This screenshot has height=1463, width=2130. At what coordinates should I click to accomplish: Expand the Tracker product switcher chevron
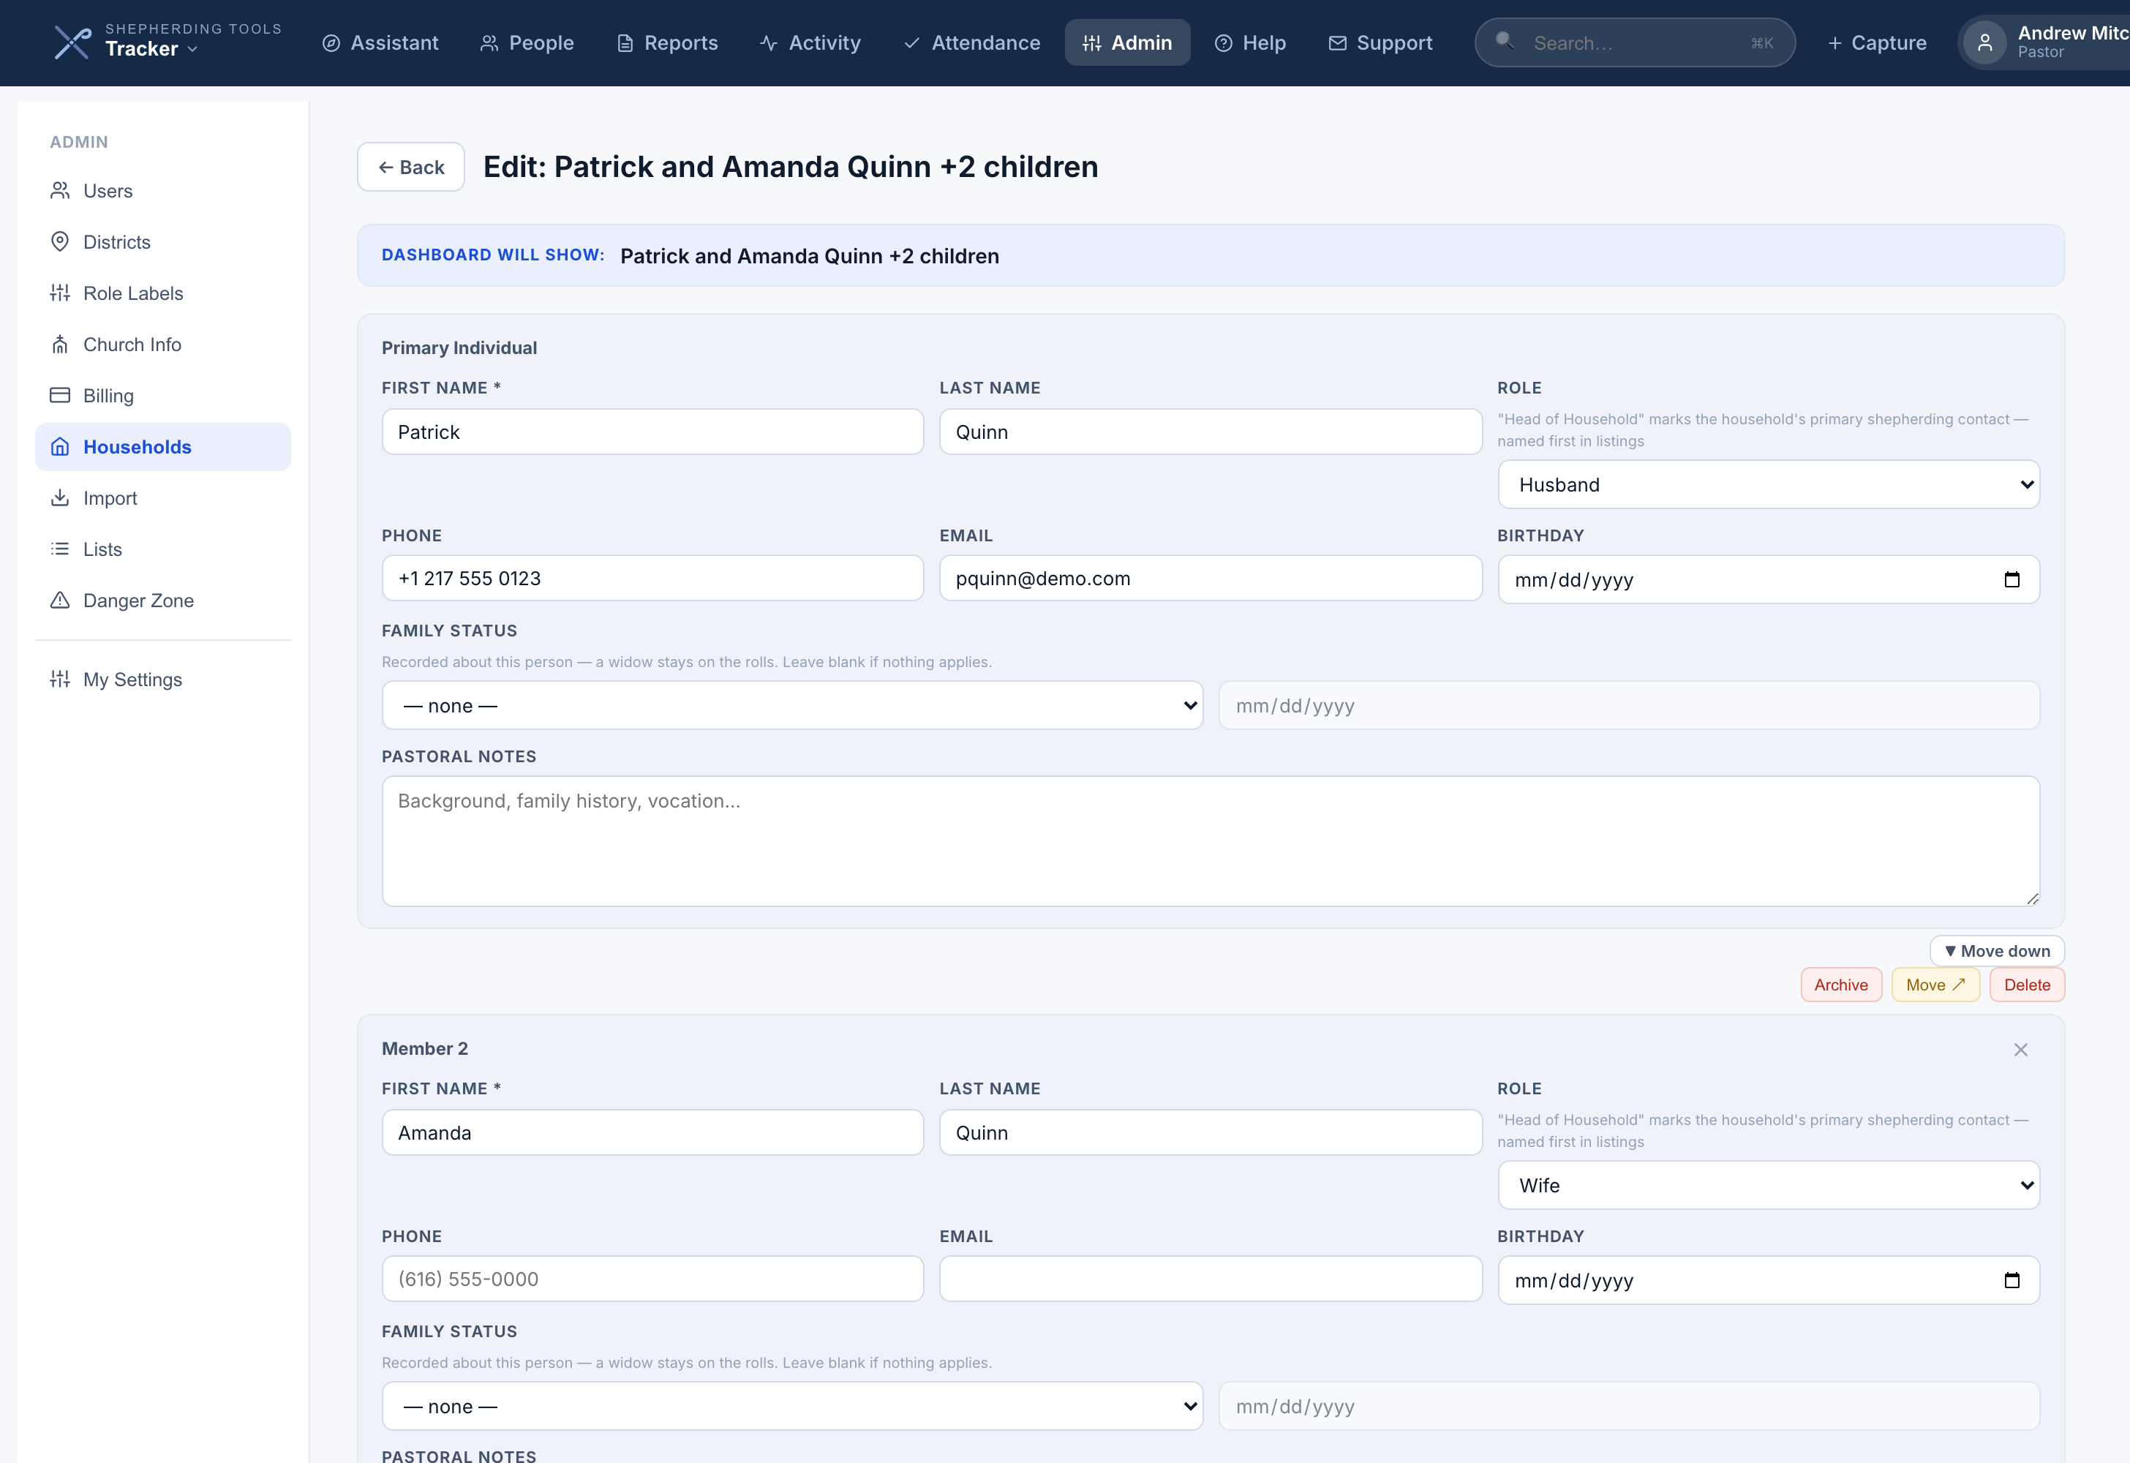(192, 50)
